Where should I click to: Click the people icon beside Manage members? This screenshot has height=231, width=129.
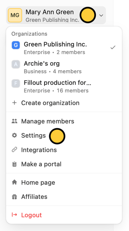14,121
